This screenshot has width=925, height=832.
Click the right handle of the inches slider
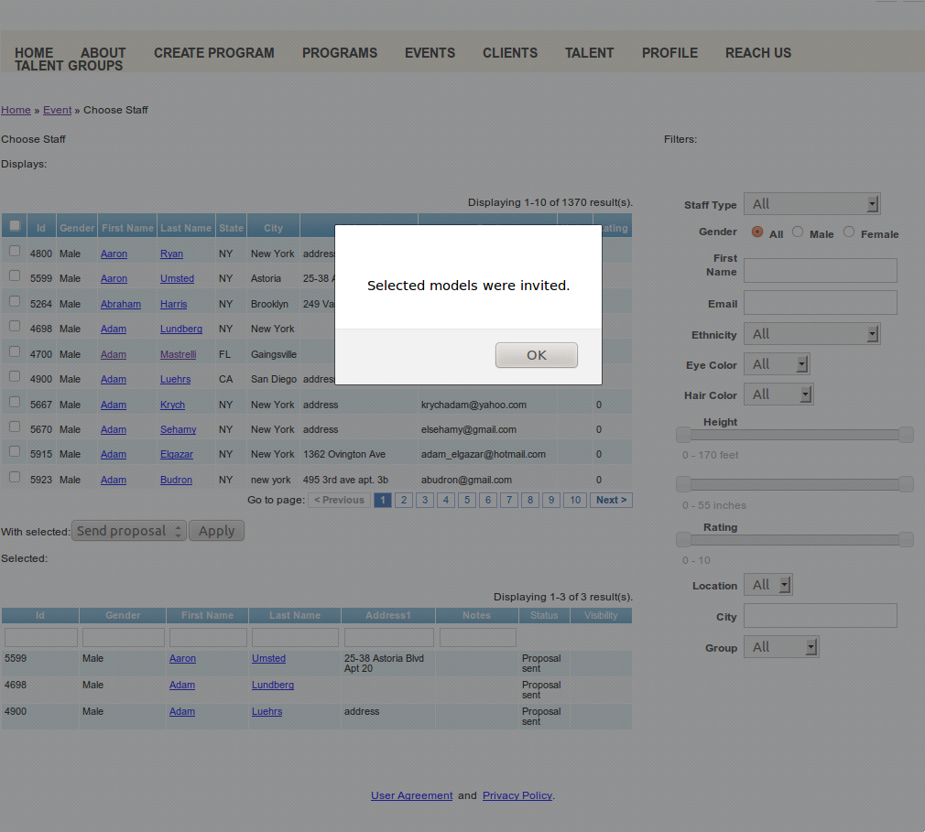906,485
